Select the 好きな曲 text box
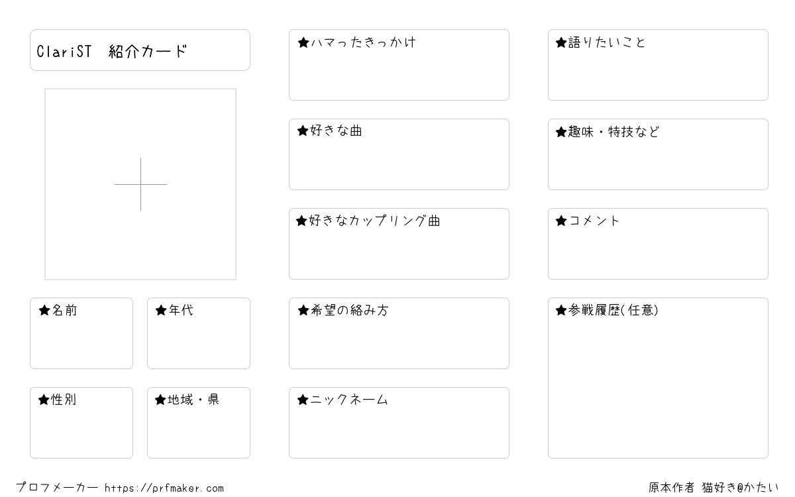795x497 pixels. [399, 154]
